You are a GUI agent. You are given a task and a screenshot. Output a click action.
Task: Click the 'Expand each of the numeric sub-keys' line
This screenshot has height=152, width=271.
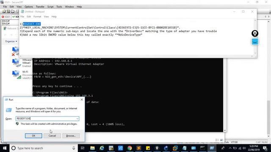coord(118,31)
